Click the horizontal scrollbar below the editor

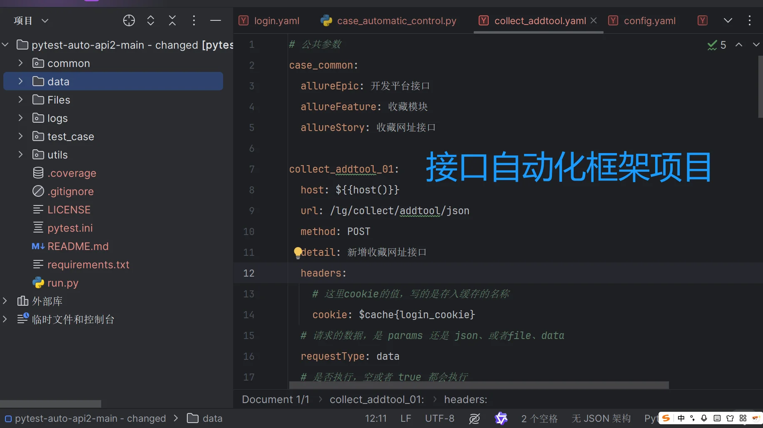479,385
